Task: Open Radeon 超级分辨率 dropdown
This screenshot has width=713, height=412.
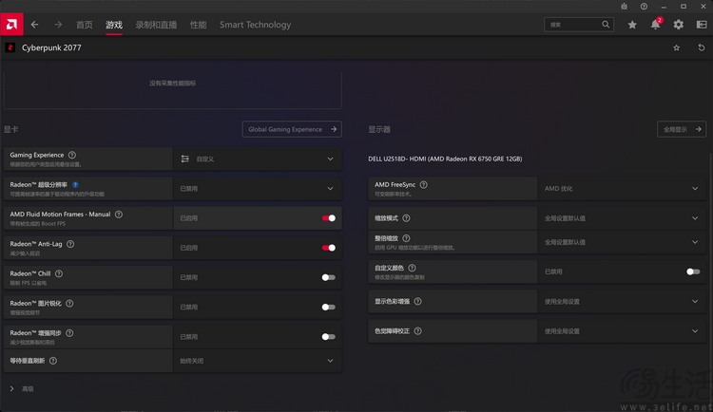Action: [258, 189]
